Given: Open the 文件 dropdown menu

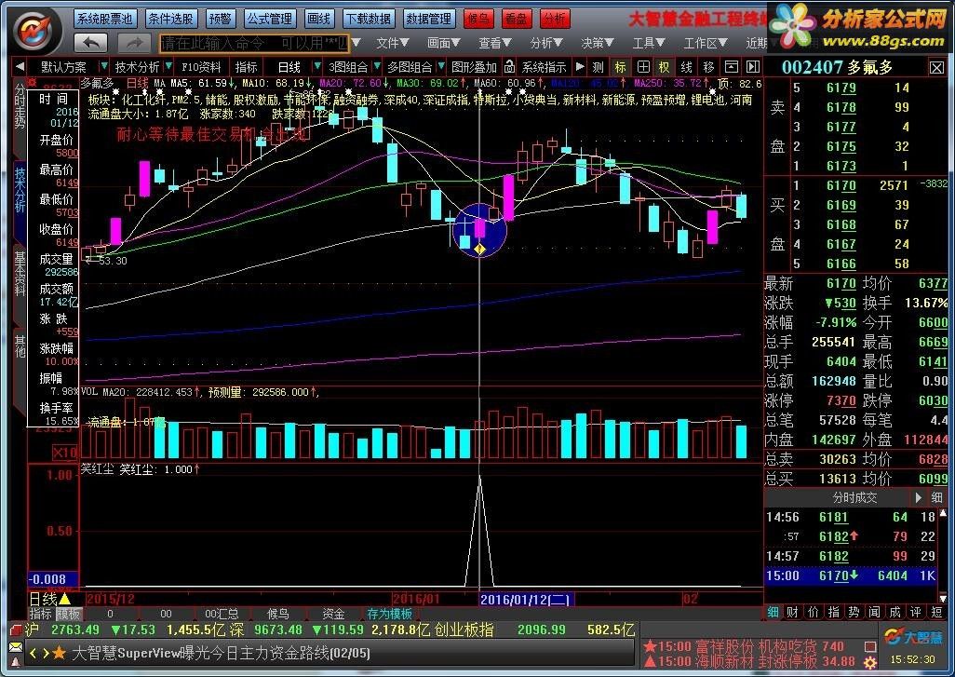Looking at the screenshot, I should coord(392,43).
